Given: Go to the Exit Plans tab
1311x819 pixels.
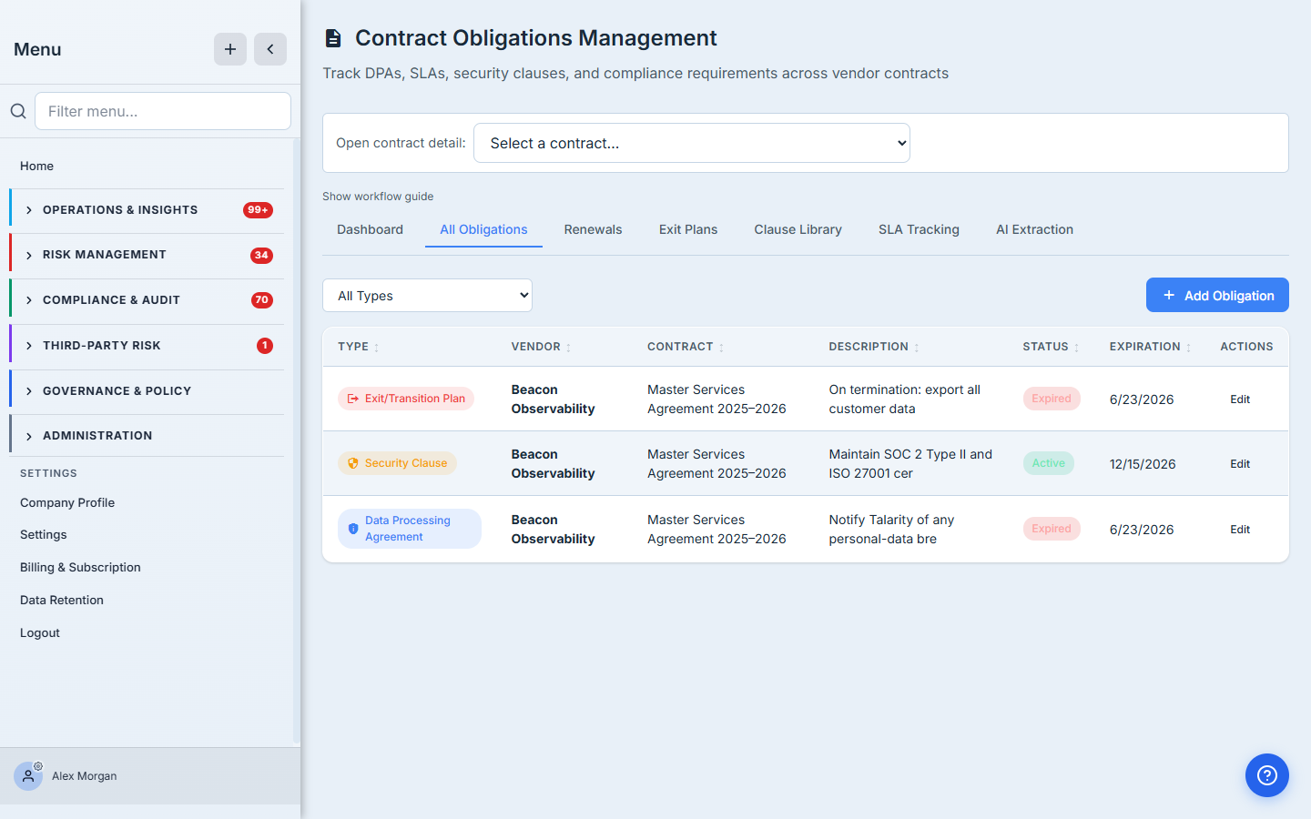Looking at the screenshot, I should coord(688,229).
